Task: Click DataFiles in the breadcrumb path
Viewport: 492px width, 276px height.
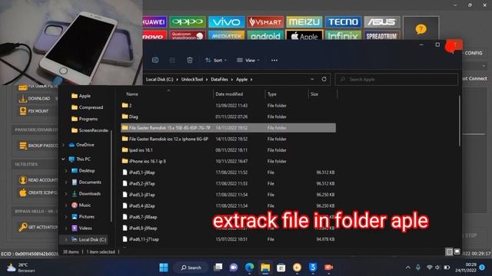Action: point(219,80)
